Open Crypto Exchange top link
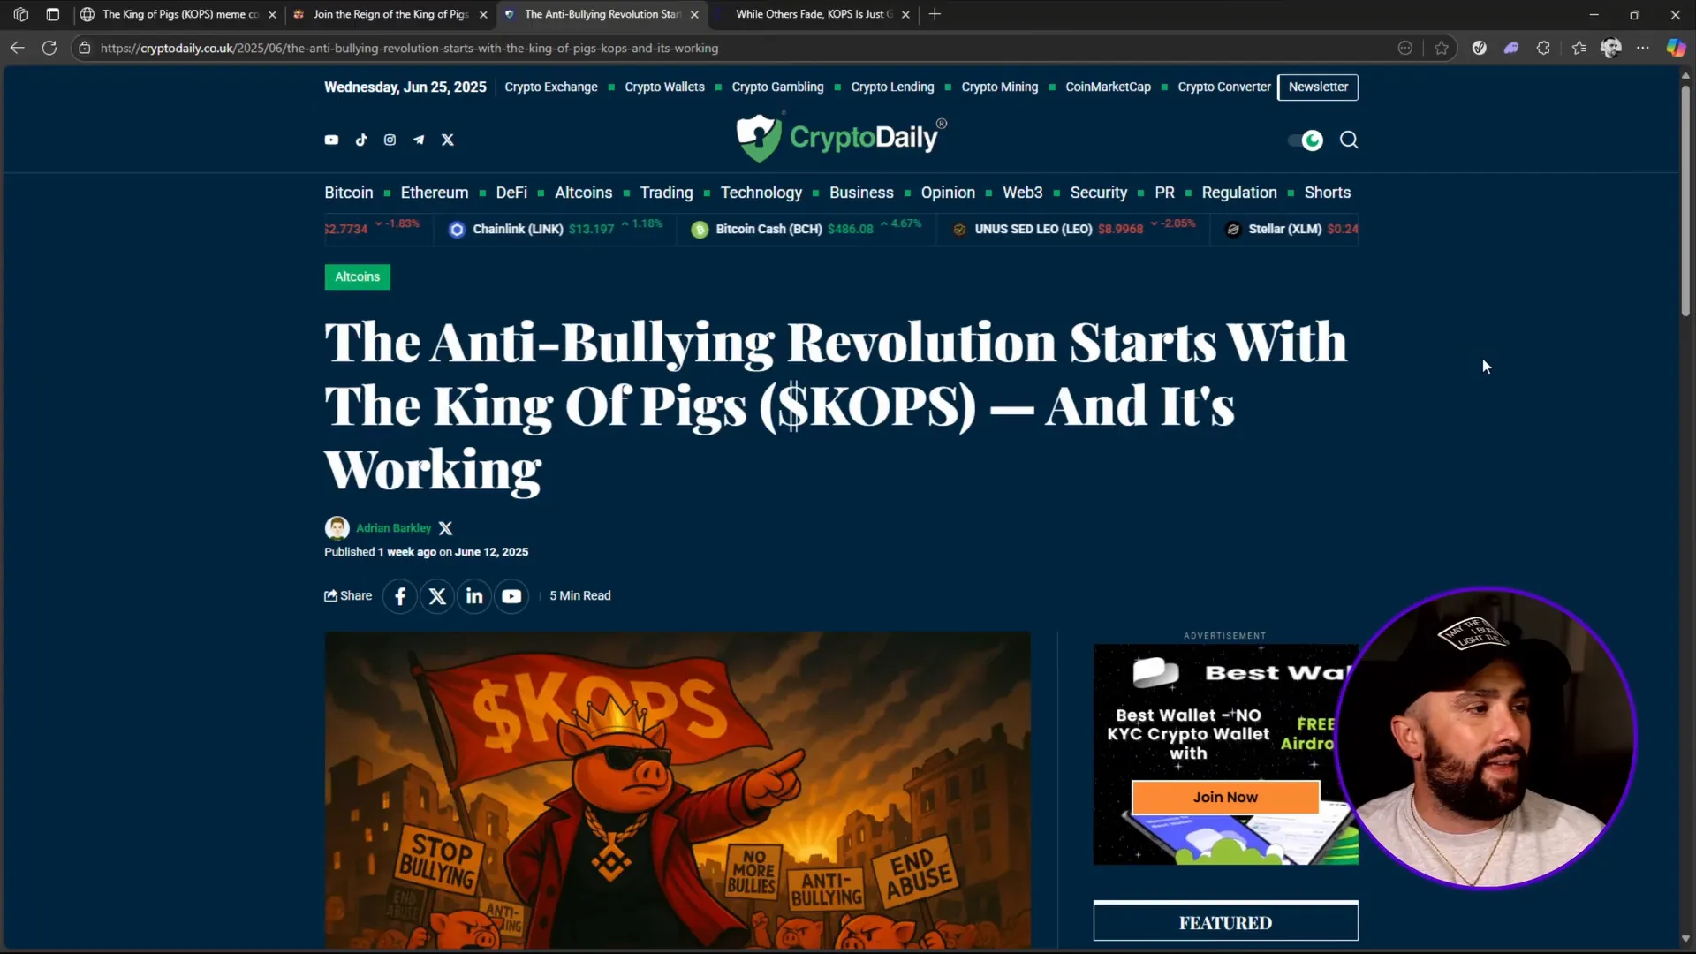The height and width of the screenshot is (954, 1696). 551,87
